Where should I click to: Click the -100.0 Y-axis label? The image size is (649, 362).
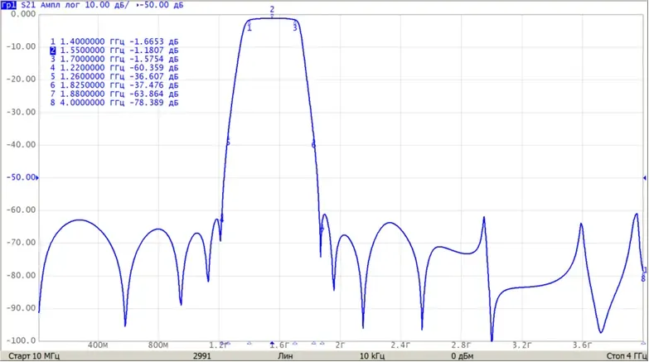tap(21, 341)
